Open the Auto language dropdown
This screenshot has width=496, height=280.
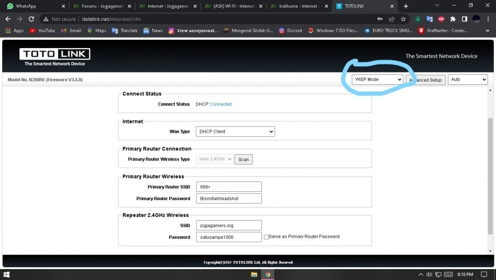tap(468, 79)
